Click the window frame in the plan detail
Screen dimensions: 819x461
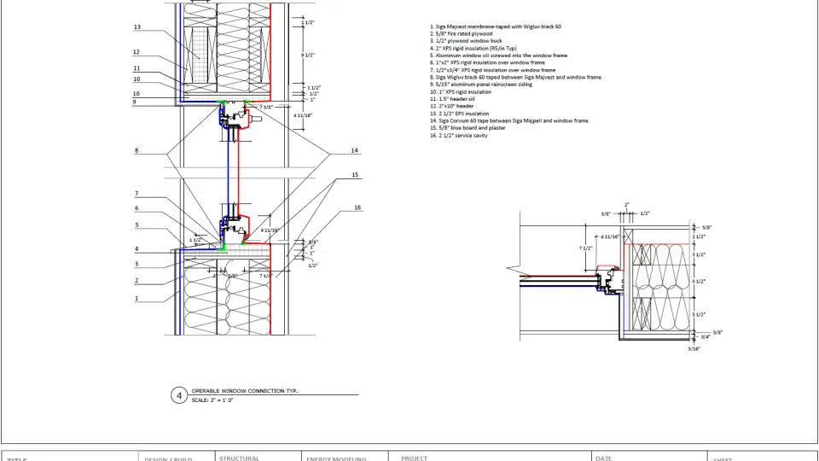coord(609,278)
